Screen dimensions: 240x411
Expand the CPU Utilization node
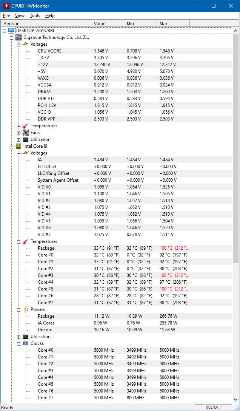(x=18, y=337)
